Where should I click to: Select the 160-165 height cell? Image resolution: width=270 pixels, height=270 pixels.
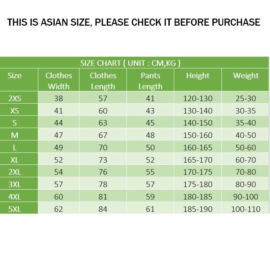pyautogui.click(x=198, y=147)
